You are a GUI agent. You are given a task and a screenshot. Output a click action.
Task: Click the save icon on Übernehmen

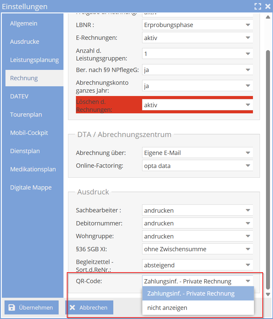click(x=12, y=307)
